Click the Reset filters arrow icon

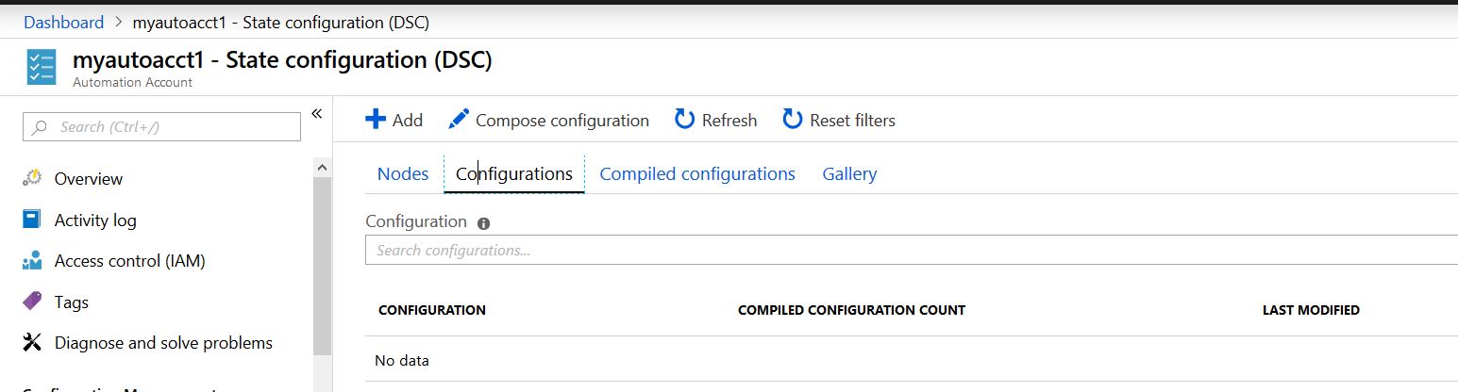click(793, 120)
